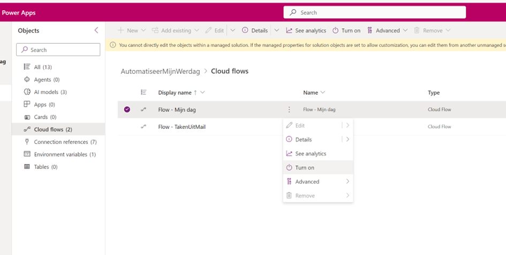
Task: Open the three-dot menu for Flow - Mijn dag
Action: click(x=289, y=110)
